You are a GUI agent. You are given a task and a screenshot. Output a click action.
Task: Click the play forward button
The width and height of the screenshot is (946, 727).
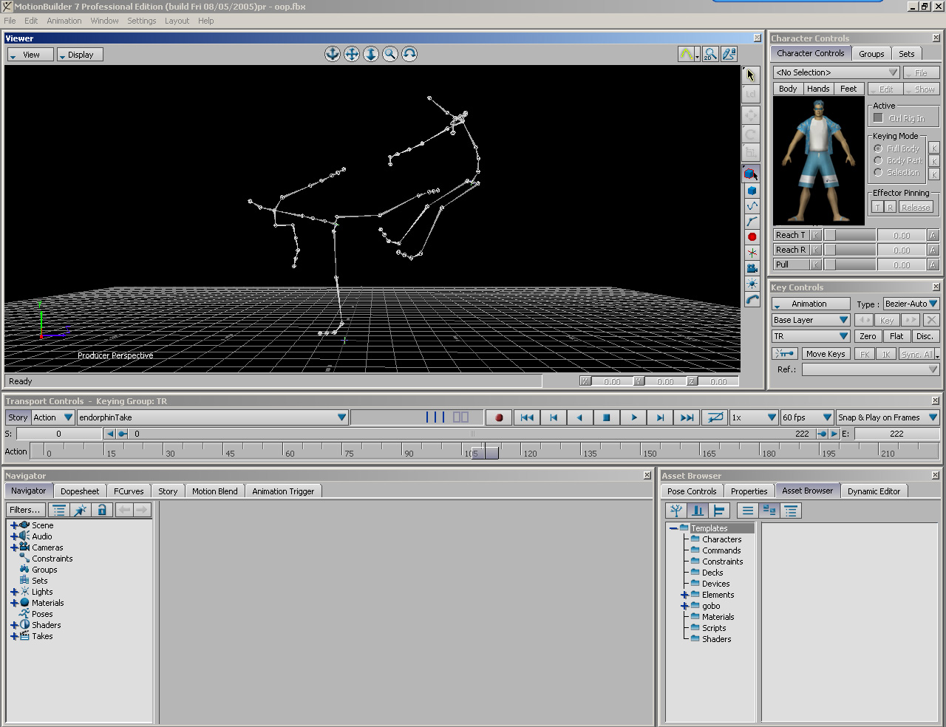click(x=633, y=417)
